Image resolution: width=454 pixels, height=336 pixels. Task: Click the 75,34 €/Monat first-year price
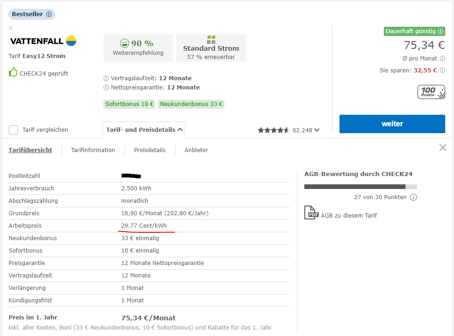148,318
